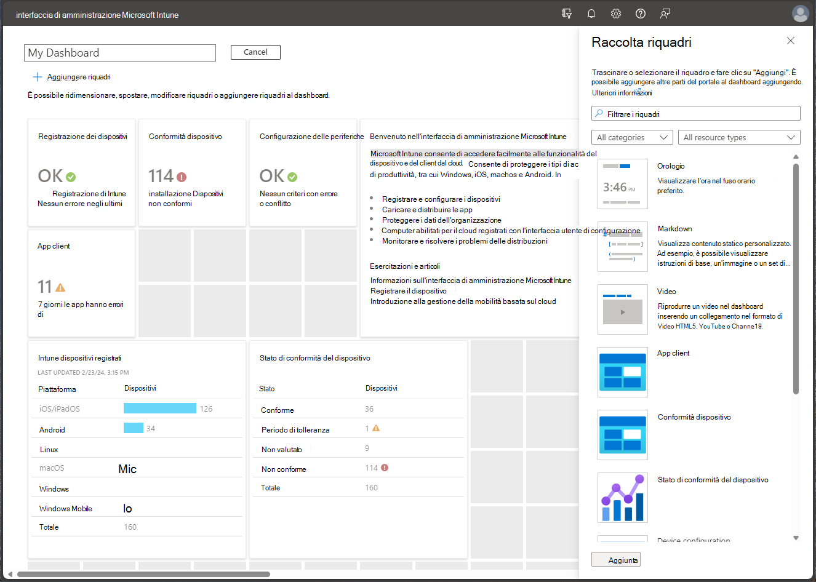The image size is (816, 582).
Task: Click the Cancel button
Action: (x=255, y=52)
